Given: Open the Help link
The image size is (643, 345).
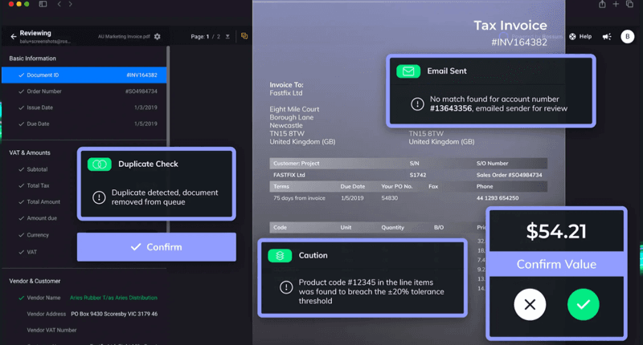Looking at the screenshot, I should pyautogui.click(x=581, y=36).
